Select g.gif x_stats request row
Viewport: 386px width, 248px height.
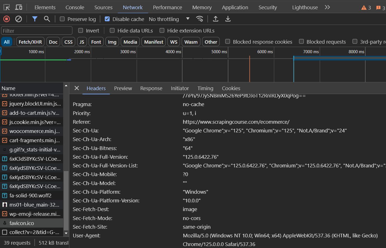(32, 150)
